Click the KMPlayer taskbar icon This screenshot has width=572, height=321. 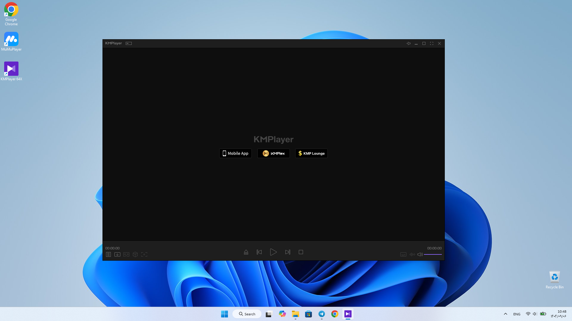348,314
